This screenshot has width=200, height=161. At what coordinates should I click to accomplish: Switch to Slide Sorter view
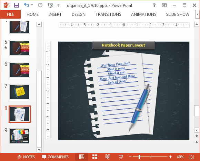pyautogui.click(x=95, y=157)
